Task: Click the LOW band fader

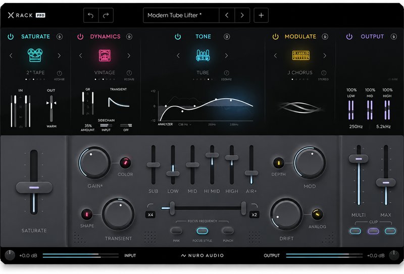Action: 173,173
